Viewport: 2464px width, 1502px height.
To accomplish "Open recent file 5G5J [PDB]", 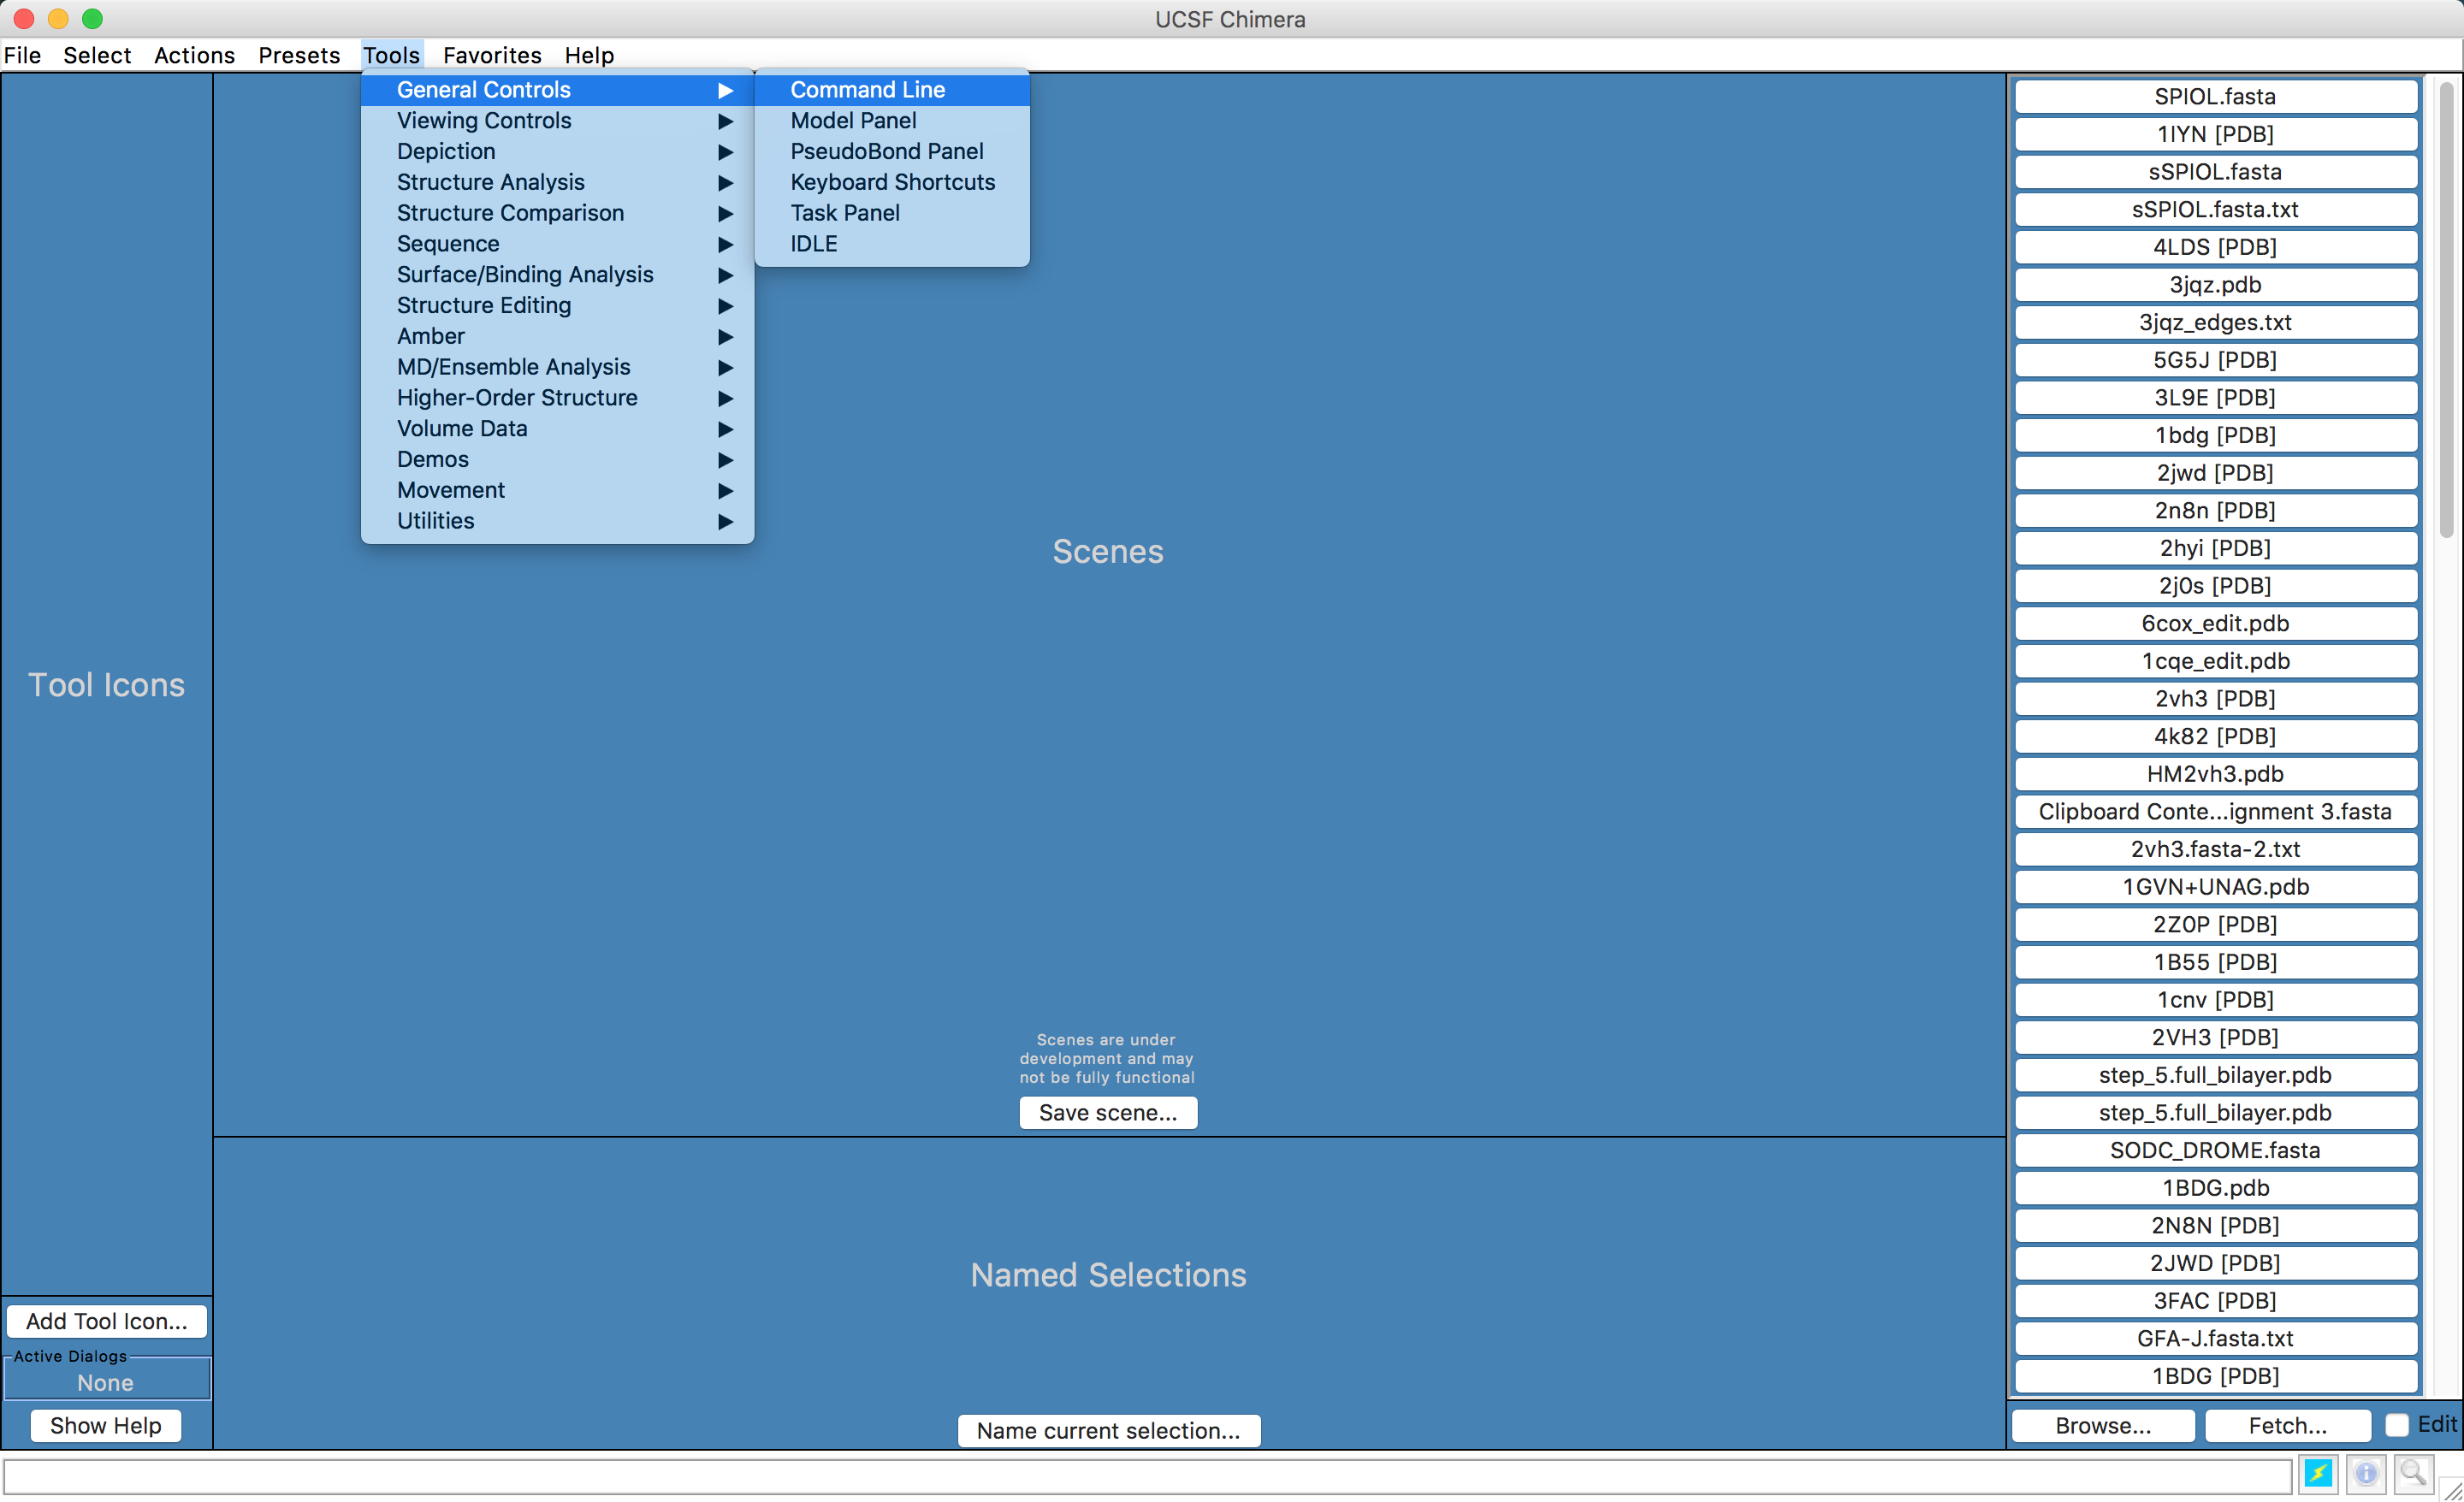I will (2215, 360).
